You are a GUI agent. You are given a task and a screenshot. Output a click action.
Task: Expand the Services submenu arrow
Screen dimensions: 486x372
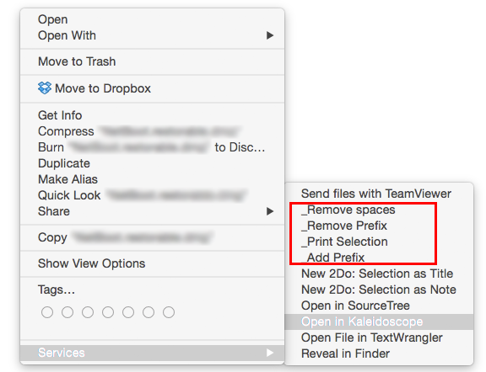[x=270, y=353]
